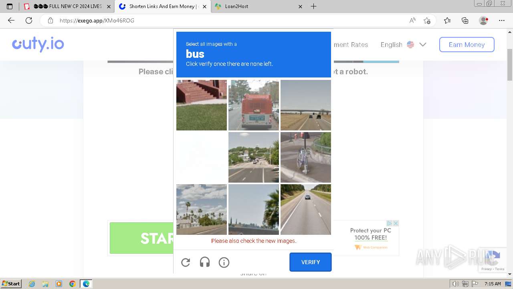Image resolution: width=513 pixels, height=289 pixels.
Task: Open AdChoices info icon on ad
Action: point(389,223)
